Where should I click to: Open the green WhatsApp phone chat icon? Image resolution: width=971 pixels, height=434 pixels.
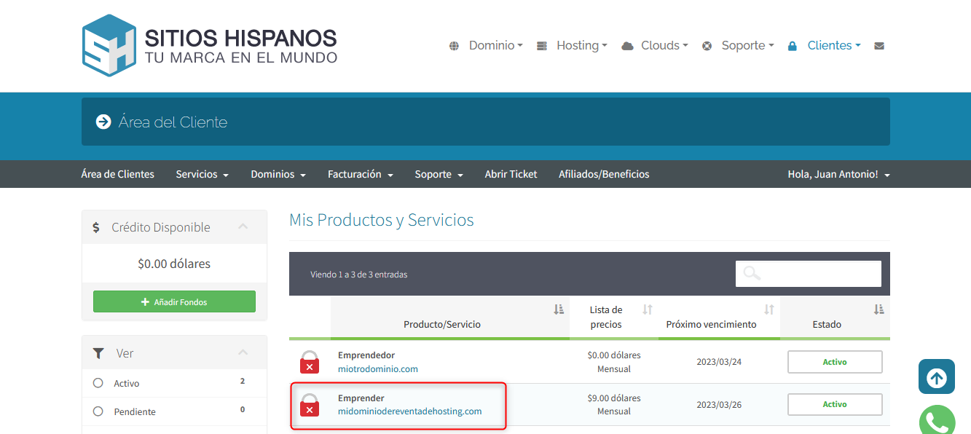click(936, 421)
